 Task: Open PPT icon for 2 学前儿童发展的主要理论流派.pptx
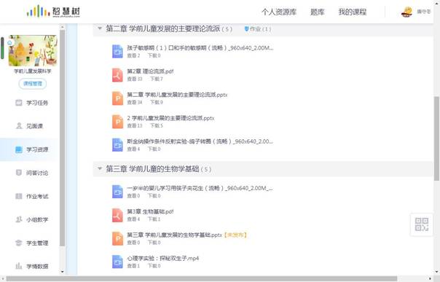117,122
